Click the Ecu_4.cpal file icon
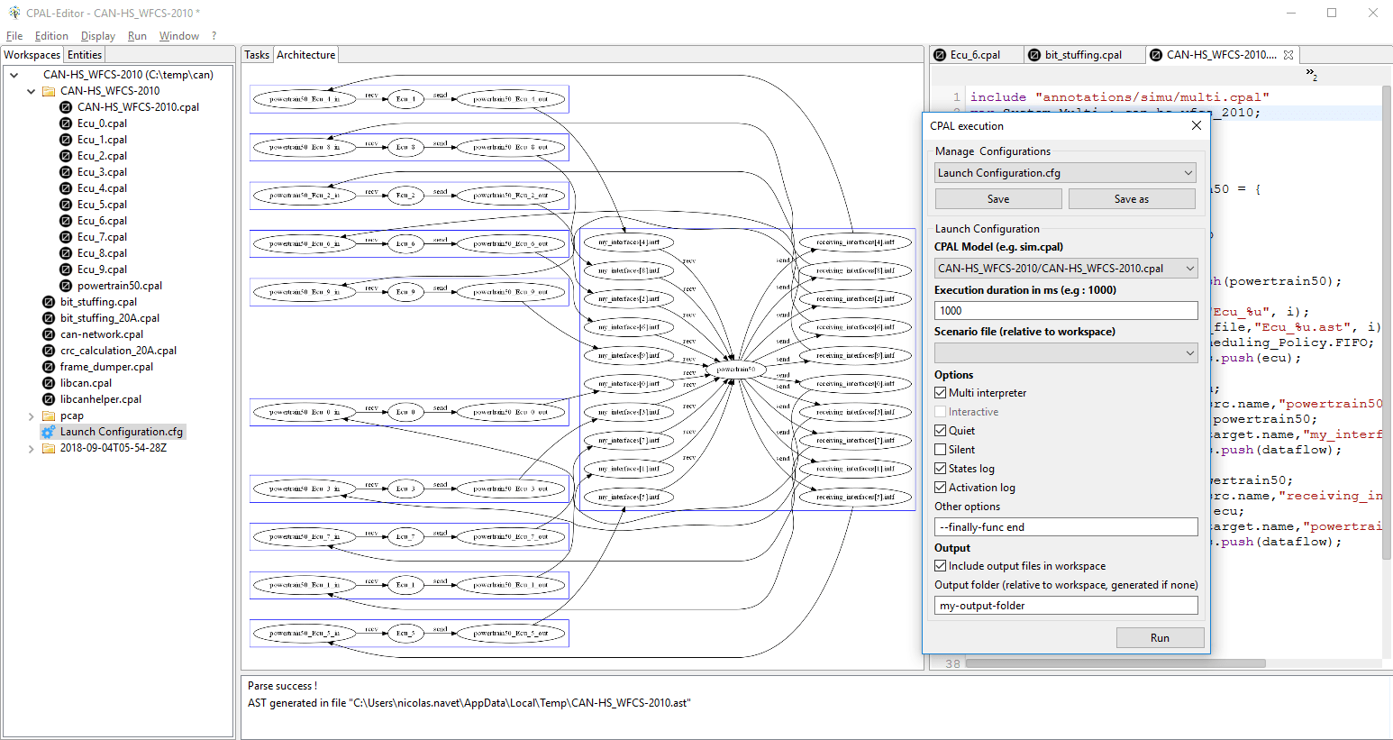This screenshot has width=1393, height=740. point(66,188)
